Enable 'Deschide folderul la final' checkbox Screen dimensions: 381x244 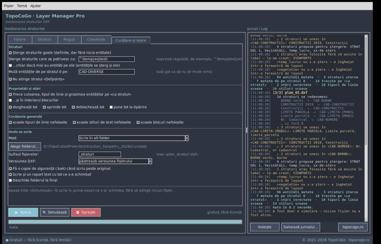pos(10,180)
